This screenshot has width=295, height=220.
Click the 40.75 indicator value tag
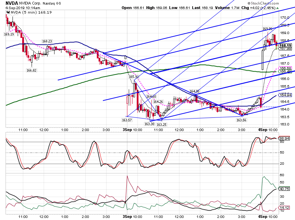point(284,189)
